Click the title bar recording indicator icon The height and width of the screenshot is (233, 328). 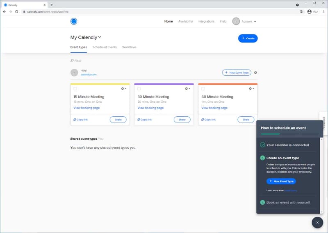(297, 5)
